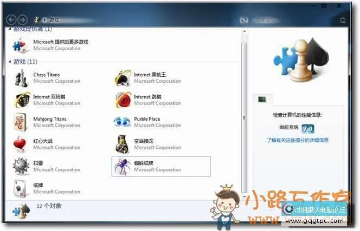Open Purble Place game
360x231 pixels.
click(123, 122)
